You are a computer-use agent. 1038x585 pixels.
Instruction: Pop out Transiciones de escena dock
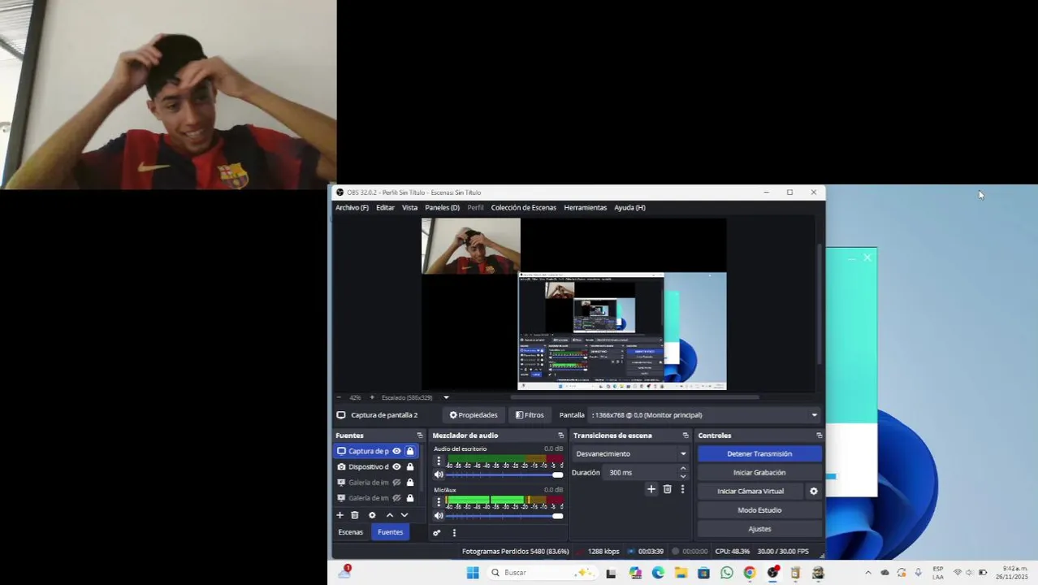686,435
